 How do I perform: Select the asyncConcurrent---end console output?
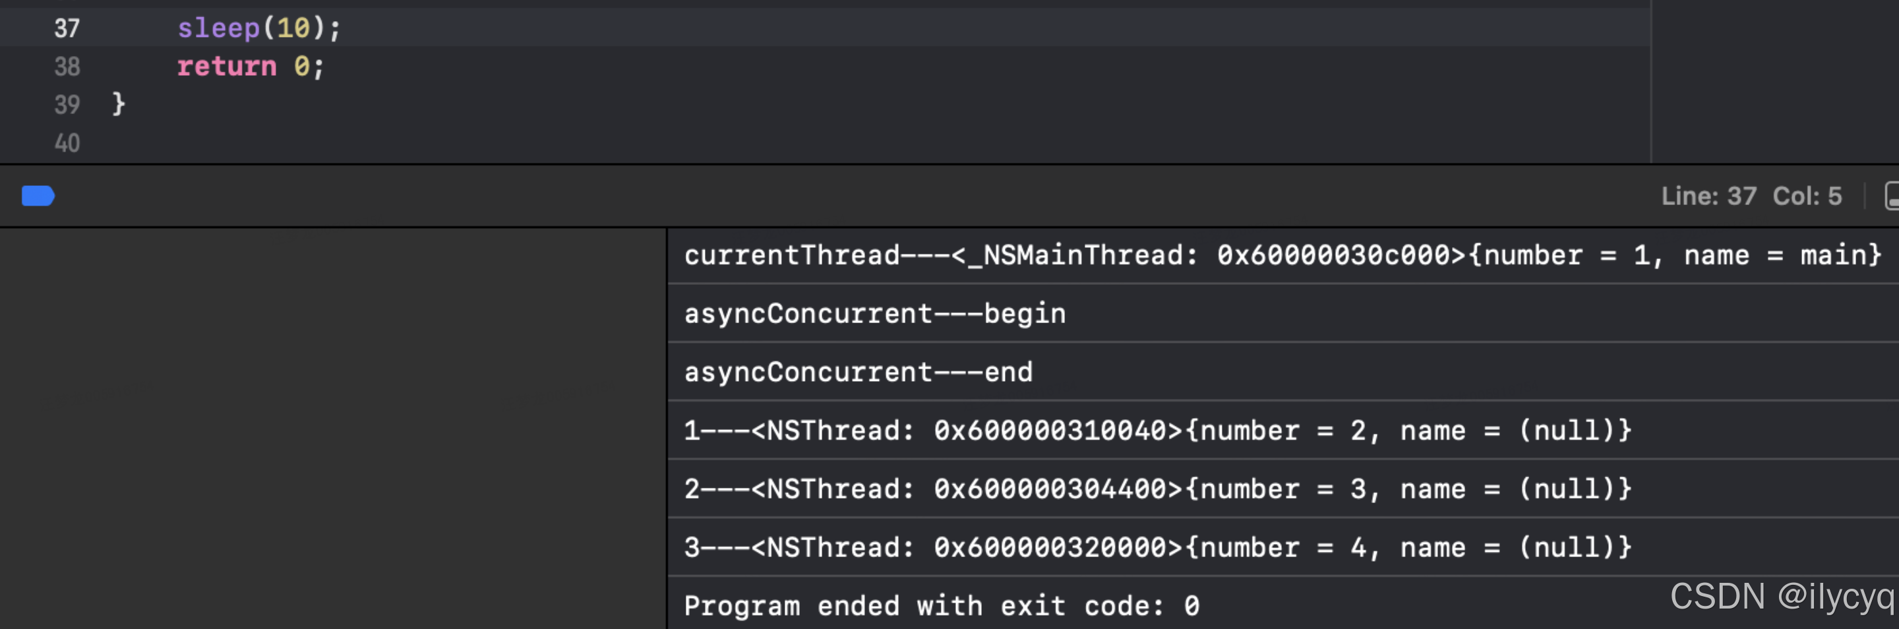pos(858,373)
